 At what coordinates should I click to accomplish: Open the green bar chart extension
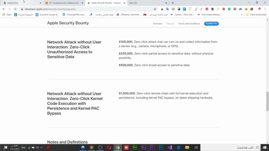(x=195, y=9)
